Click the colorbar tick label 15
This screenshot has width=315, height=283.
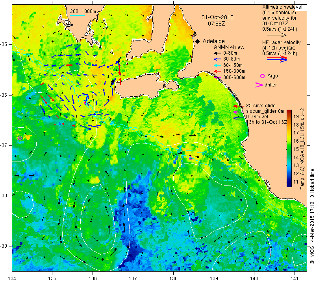click(x=296, y=149)
